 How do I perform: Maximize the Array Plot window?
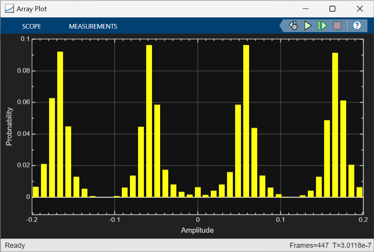point(332,9)
